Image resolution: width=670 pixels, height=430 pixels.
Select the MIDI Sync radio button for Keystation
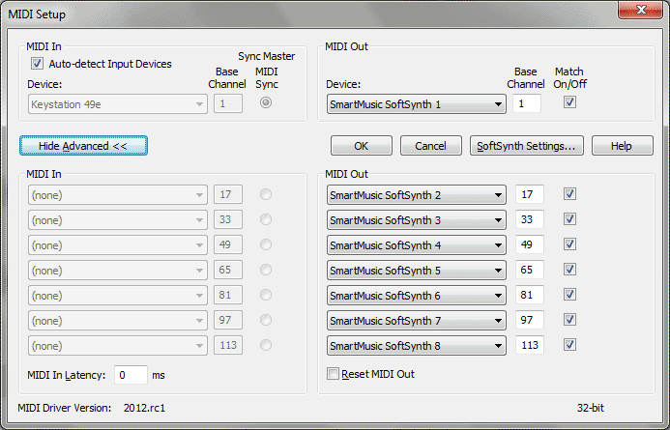pyautogui.click(x=266, y=102)
